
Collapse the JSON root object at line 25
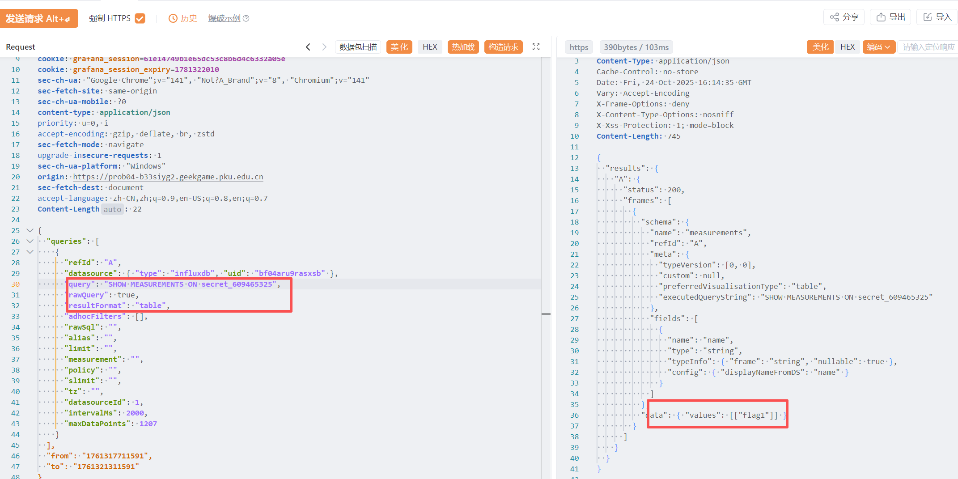[30, 230]
